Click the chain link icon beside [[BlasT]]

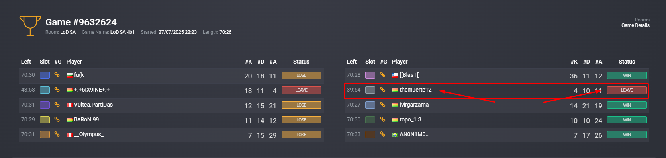(x=382, y=75)
